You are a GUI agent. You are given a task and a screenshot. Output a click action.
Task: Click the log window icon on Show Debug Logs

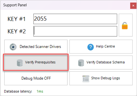pos(86,79)
